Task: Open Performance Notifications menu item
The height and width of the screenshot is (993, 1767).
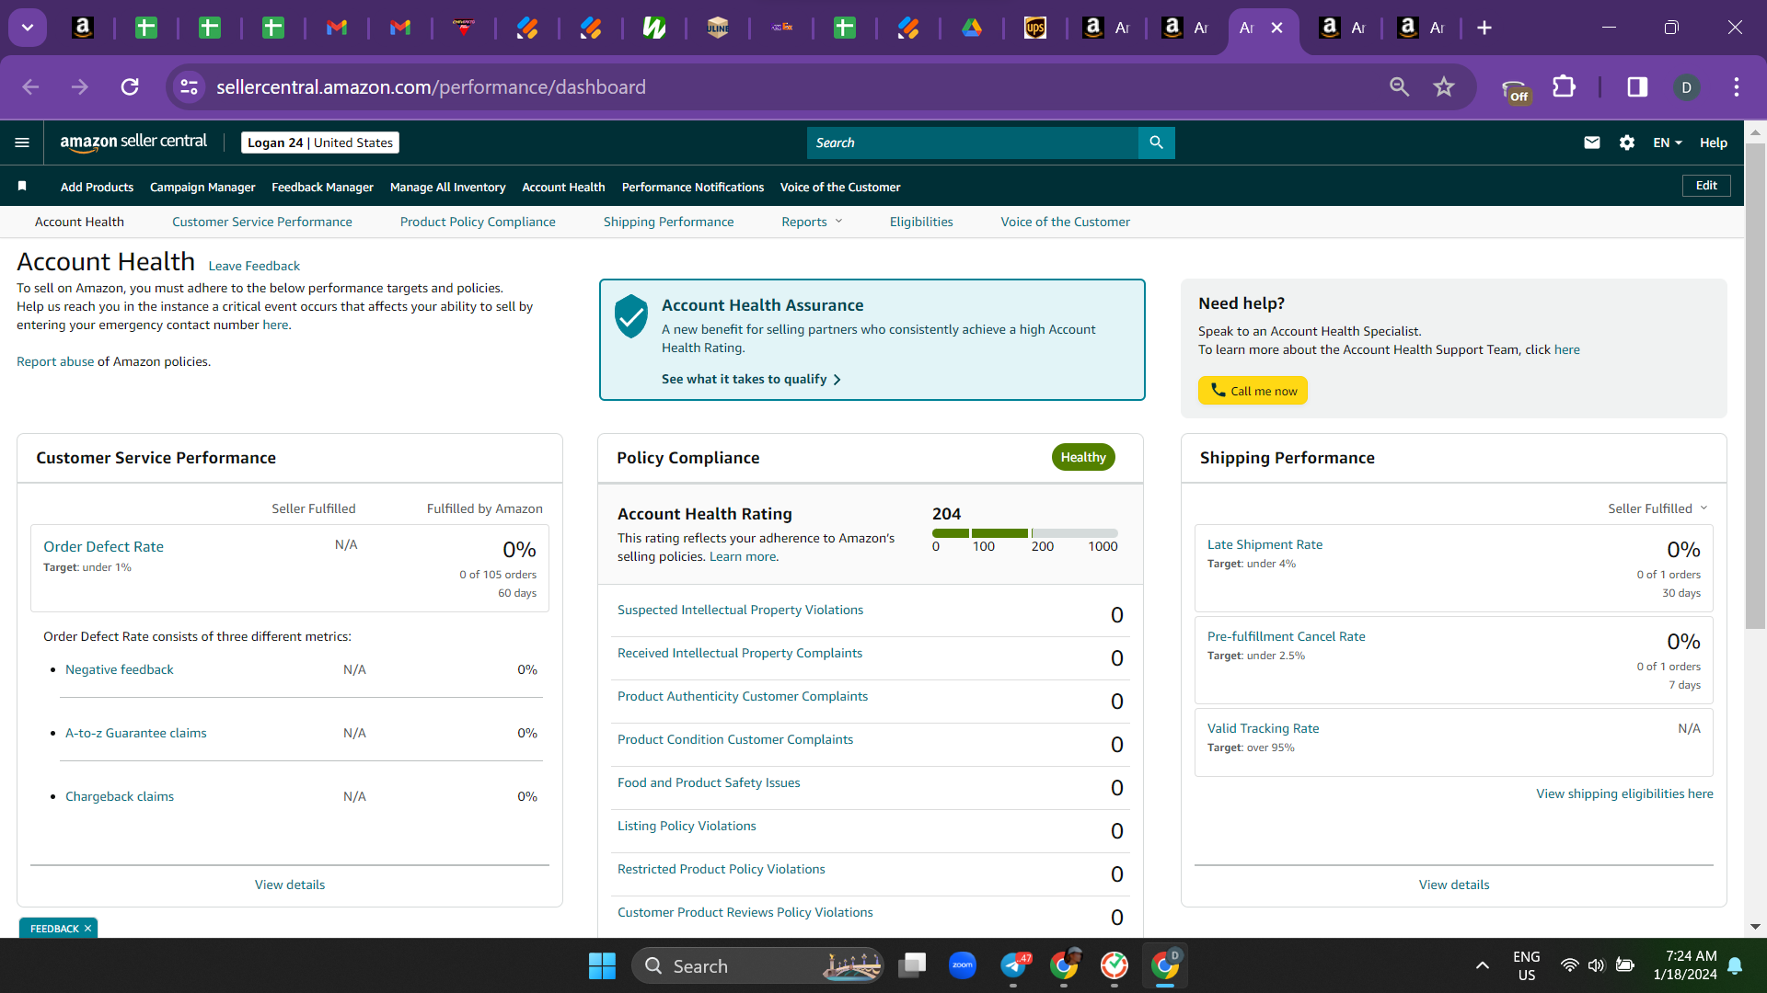Action: pyautogui.click(x=692, y=187)
